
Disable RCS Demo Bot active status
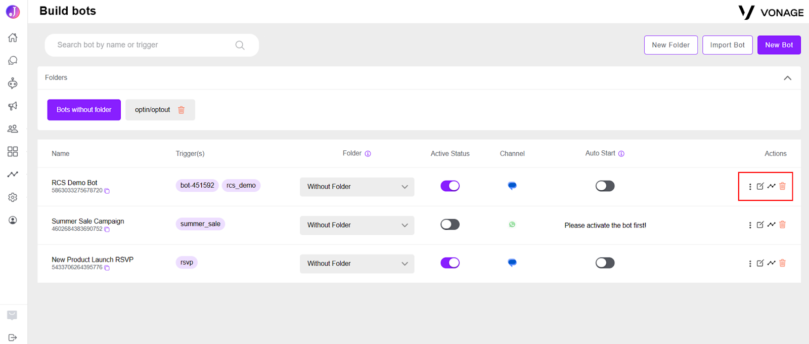[x=450, y=186]
